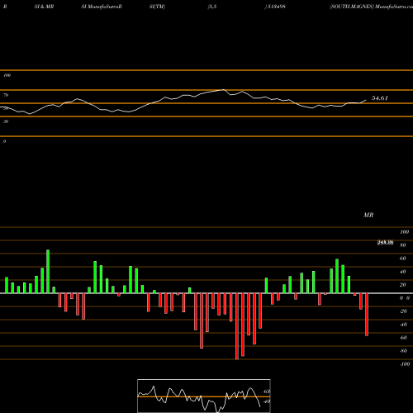Click the RSI axis label 100

tap(7, 75)
